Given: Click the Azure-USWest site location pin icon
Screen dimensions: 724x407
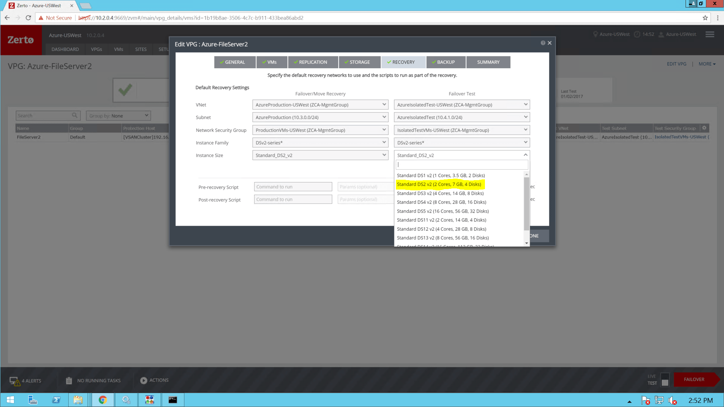Looking at the screenshot, I should pyautogui.click(x=595, y=34).
